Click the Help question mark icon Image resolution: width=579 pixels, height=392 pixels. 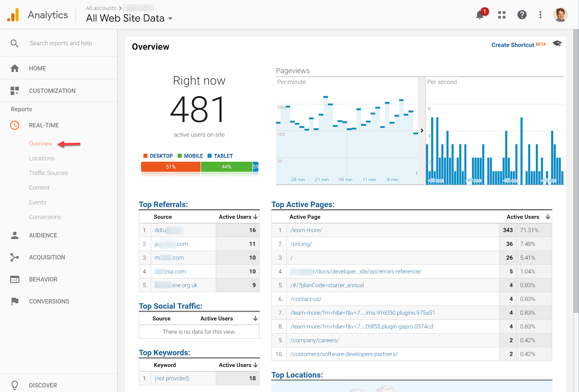(522, 15)
